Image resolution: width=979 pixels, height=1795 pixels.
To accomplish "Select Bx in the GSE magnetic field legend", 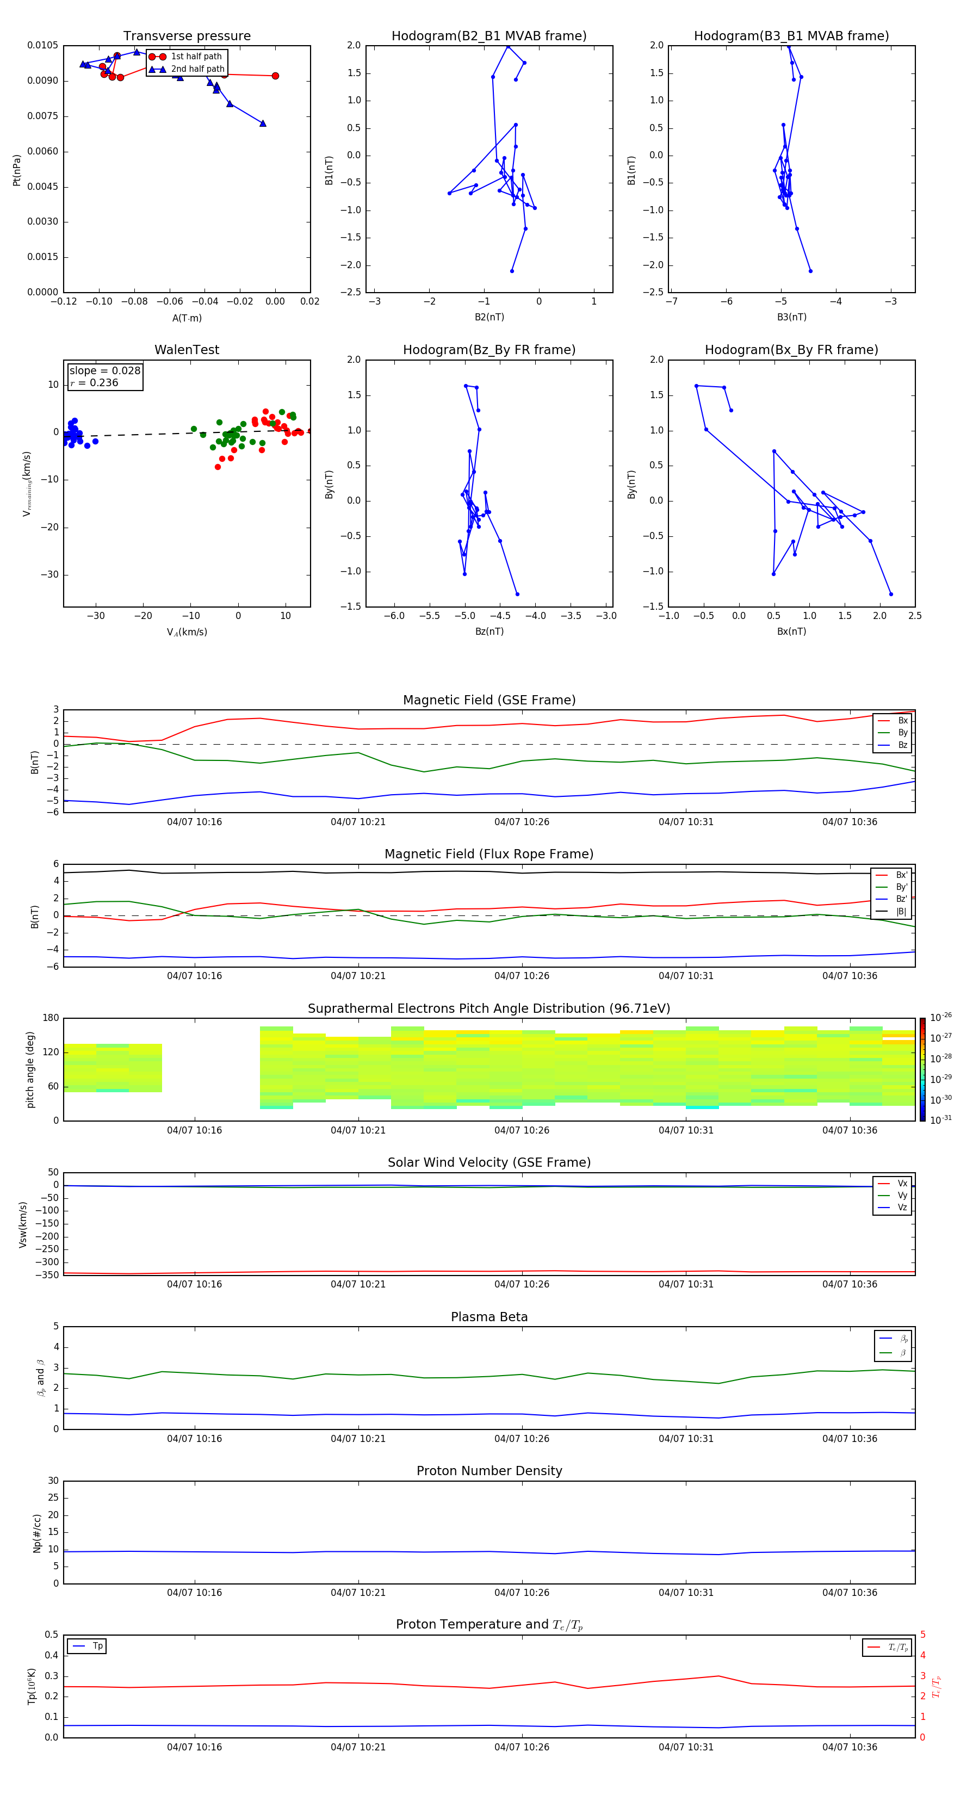I will tap(893, 721).
